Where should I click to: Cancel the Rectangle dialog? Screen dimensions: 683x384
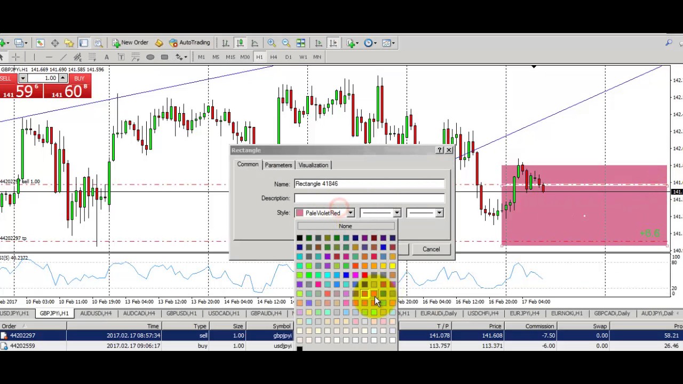pos(431,249)
